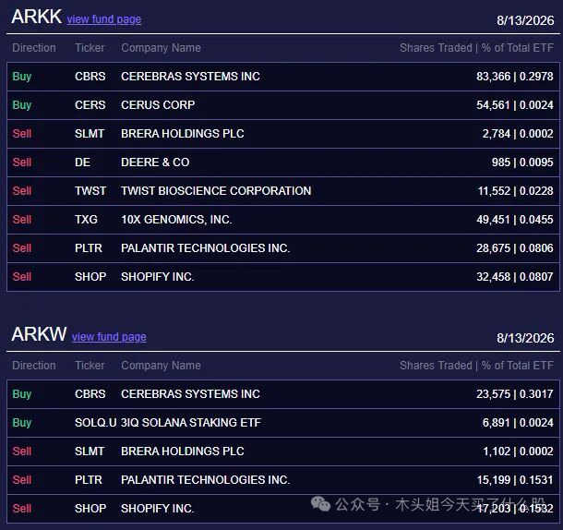Select SHOP ticker in the ARKW table
The width and height of the screenshot is (563, 530).
click(90, 509)
